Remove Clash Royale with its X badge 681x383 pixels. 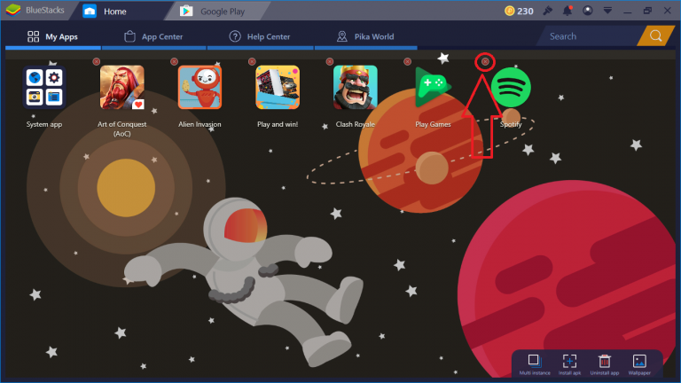(330, 62)
